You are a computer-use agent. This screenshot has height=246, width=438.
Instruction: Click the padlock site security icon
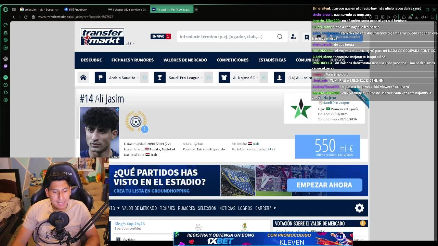coord(33,17)
